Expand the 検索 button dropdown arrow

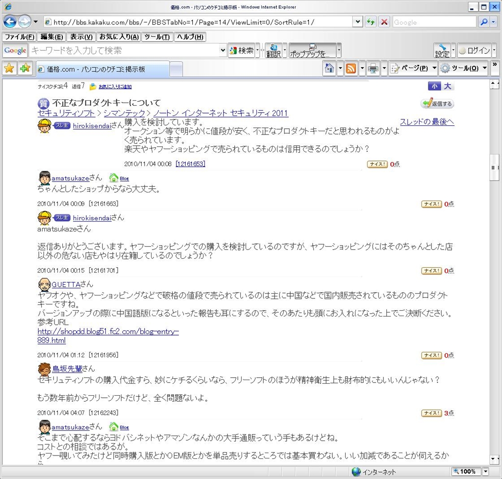click(257, 50)
